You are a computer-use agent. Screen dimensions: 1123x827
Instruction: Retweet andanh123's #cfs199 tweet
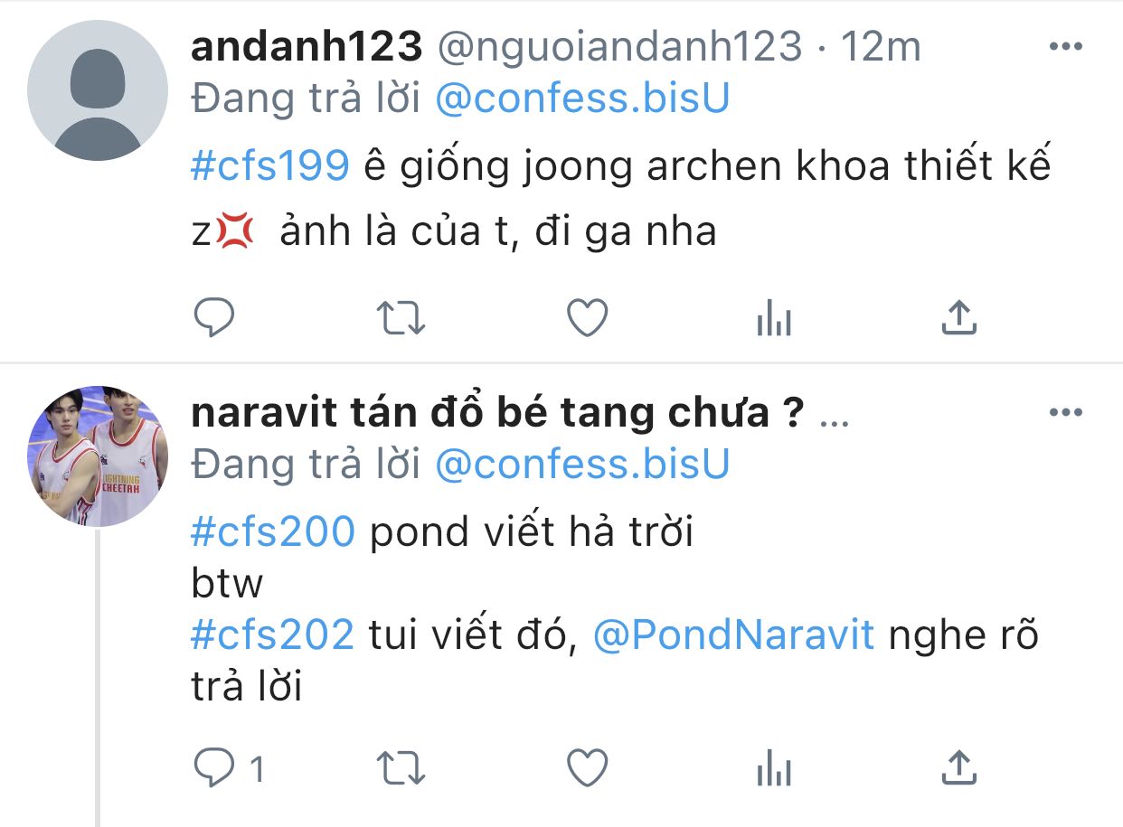click(401, 318)
